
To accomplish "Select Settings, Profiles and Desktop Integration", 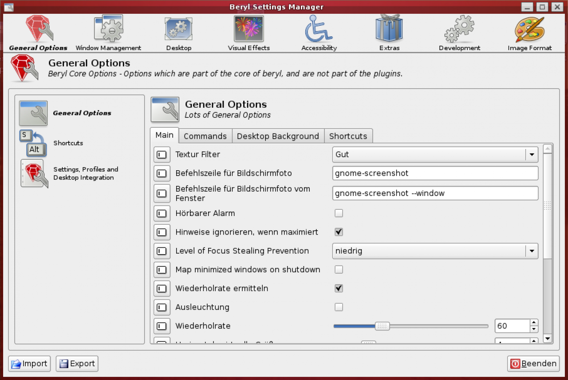I will point(69,173).
